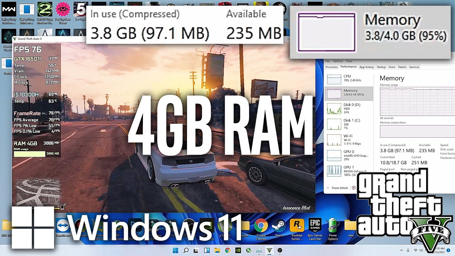This screenshot has width=455, height=256.
Task: Click the OBS Studio taskbar icon
Action: (x=280, y=250)
